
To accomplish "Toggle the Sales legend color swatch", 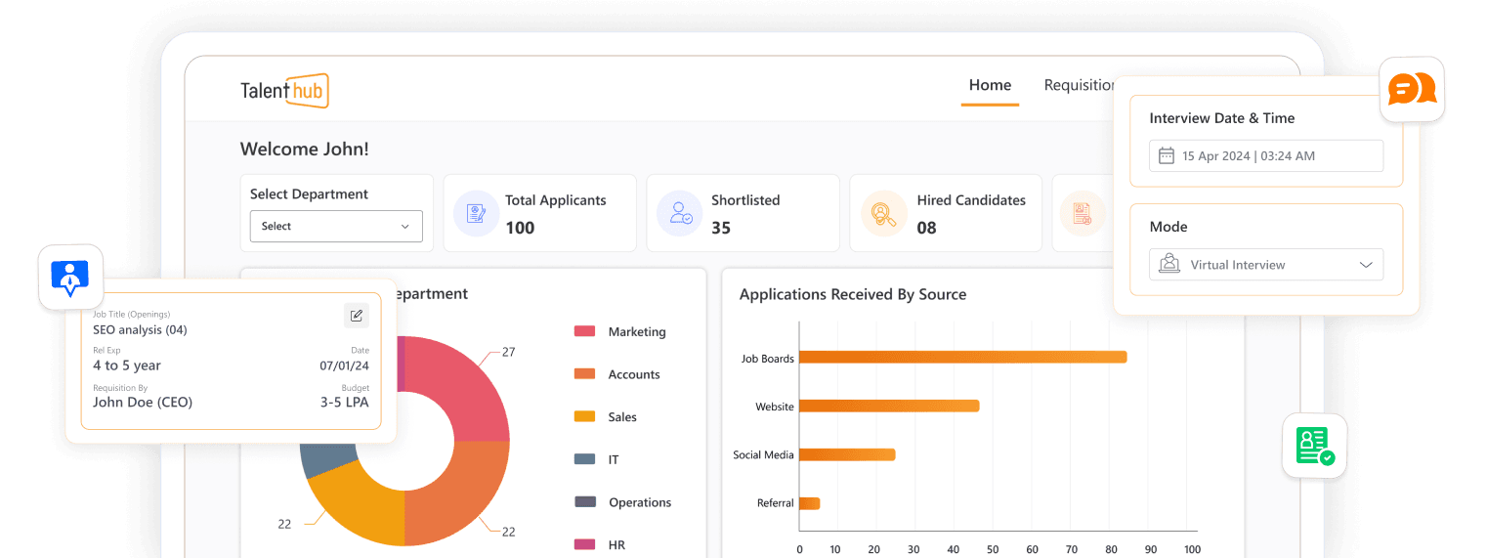I will [584, 417].
